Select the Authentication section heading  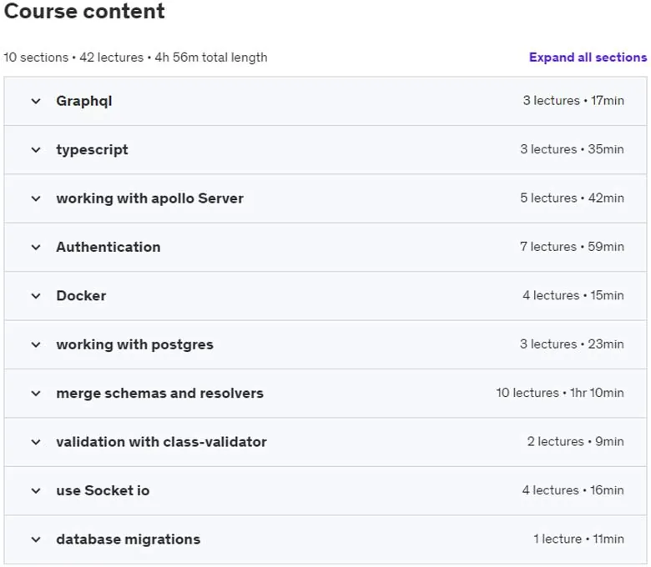tap(108, 247)
